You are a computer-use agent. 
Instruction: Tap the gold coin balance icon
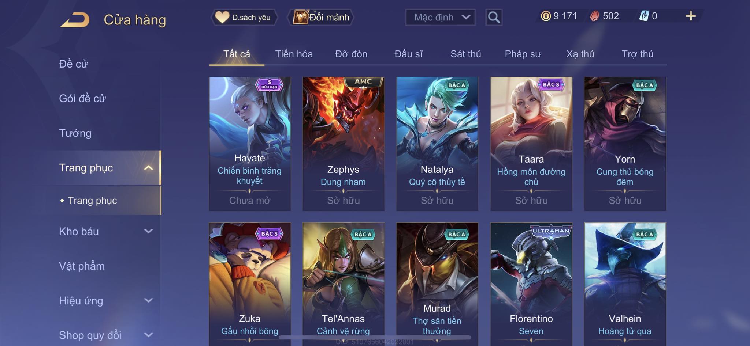tap(546, 16)
